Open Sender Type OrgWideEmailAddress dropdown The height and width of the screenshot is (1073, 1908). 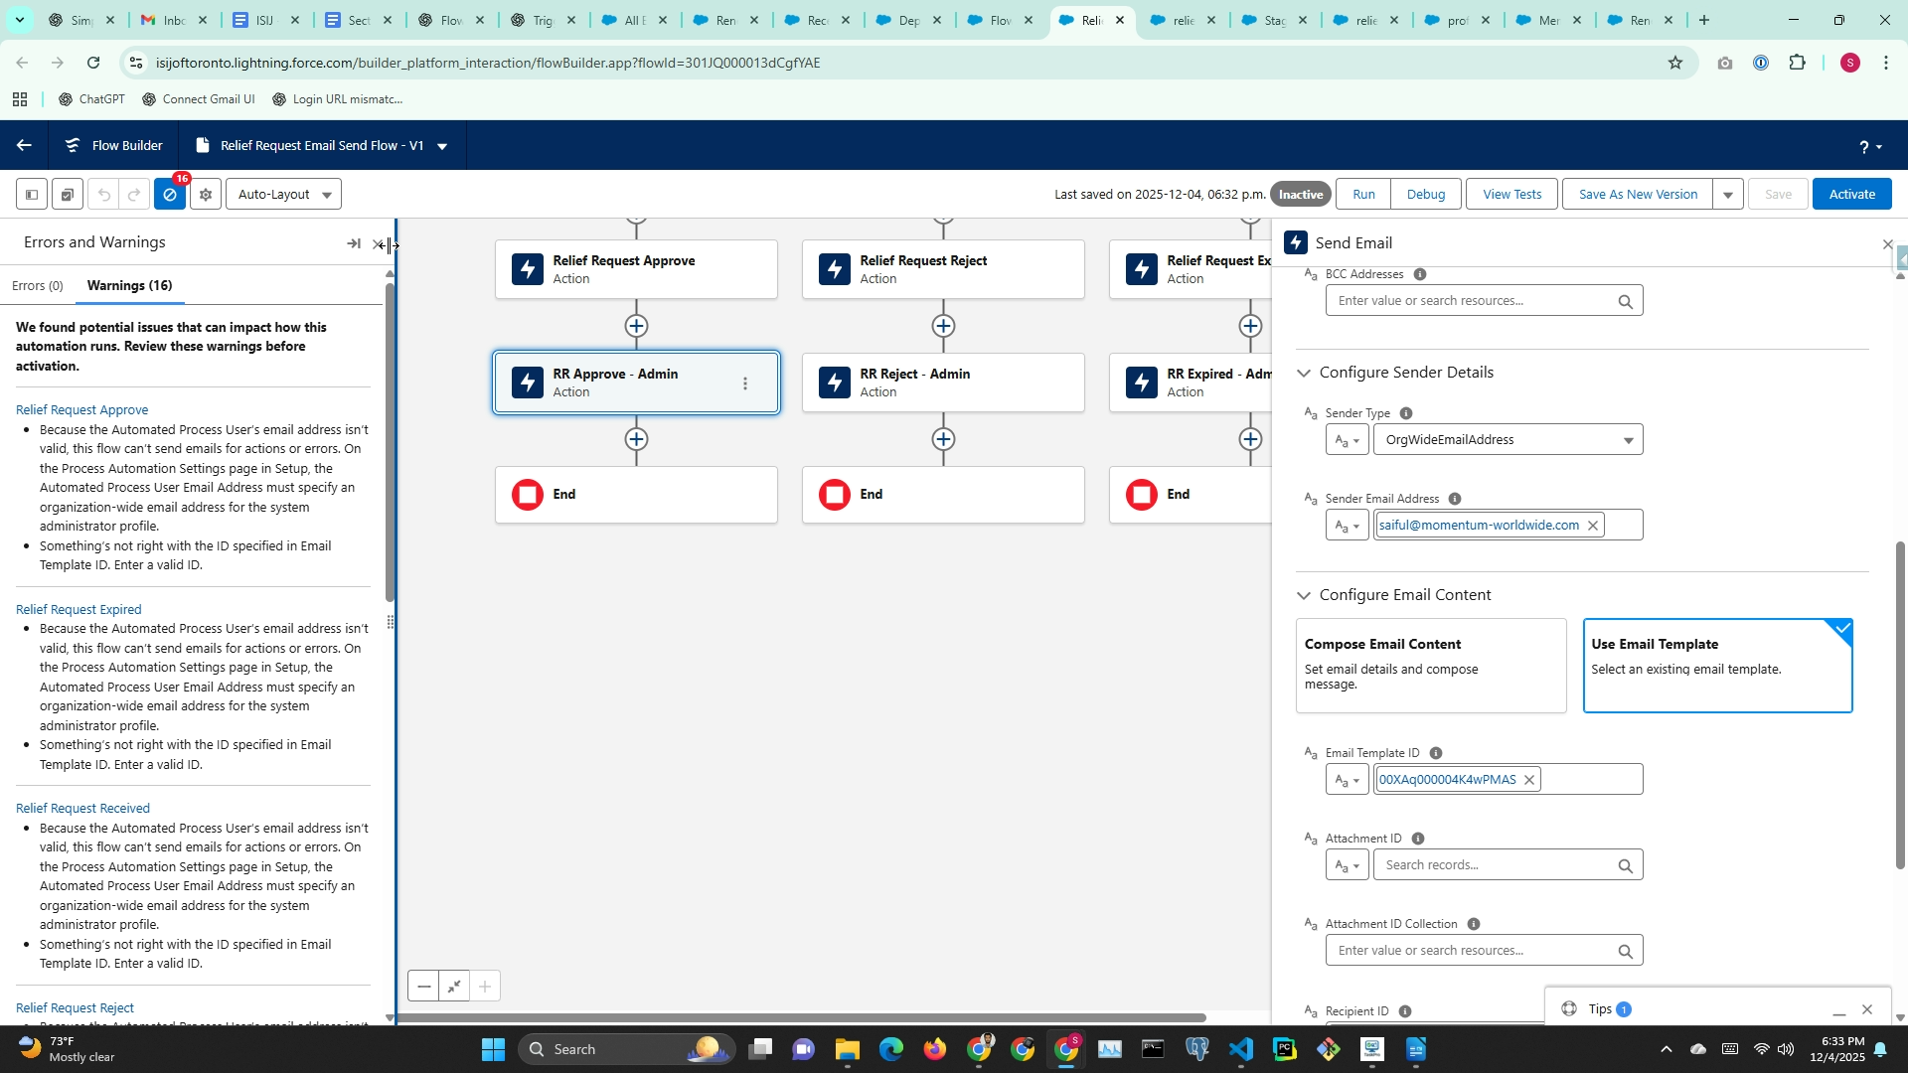pos(1508,440)
